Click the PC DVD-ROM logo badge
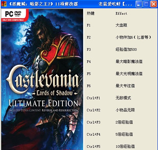The height and width of the screenshot is (150, 158). tap(13, 16)
